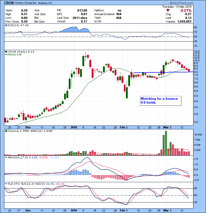Click the 2018 label on bottom date axis
Screen dimensions: 206x213
pos(74,210)
